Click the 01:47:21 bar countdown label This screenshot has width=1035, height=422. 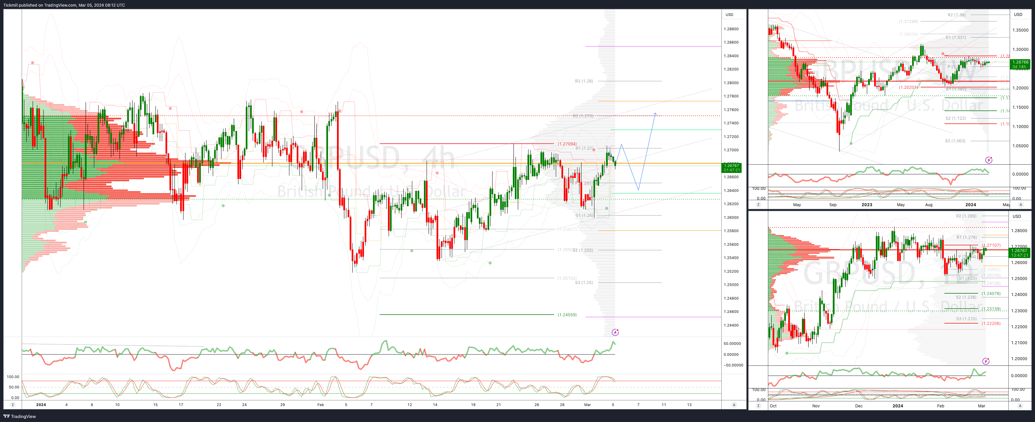tap(731, 170)
